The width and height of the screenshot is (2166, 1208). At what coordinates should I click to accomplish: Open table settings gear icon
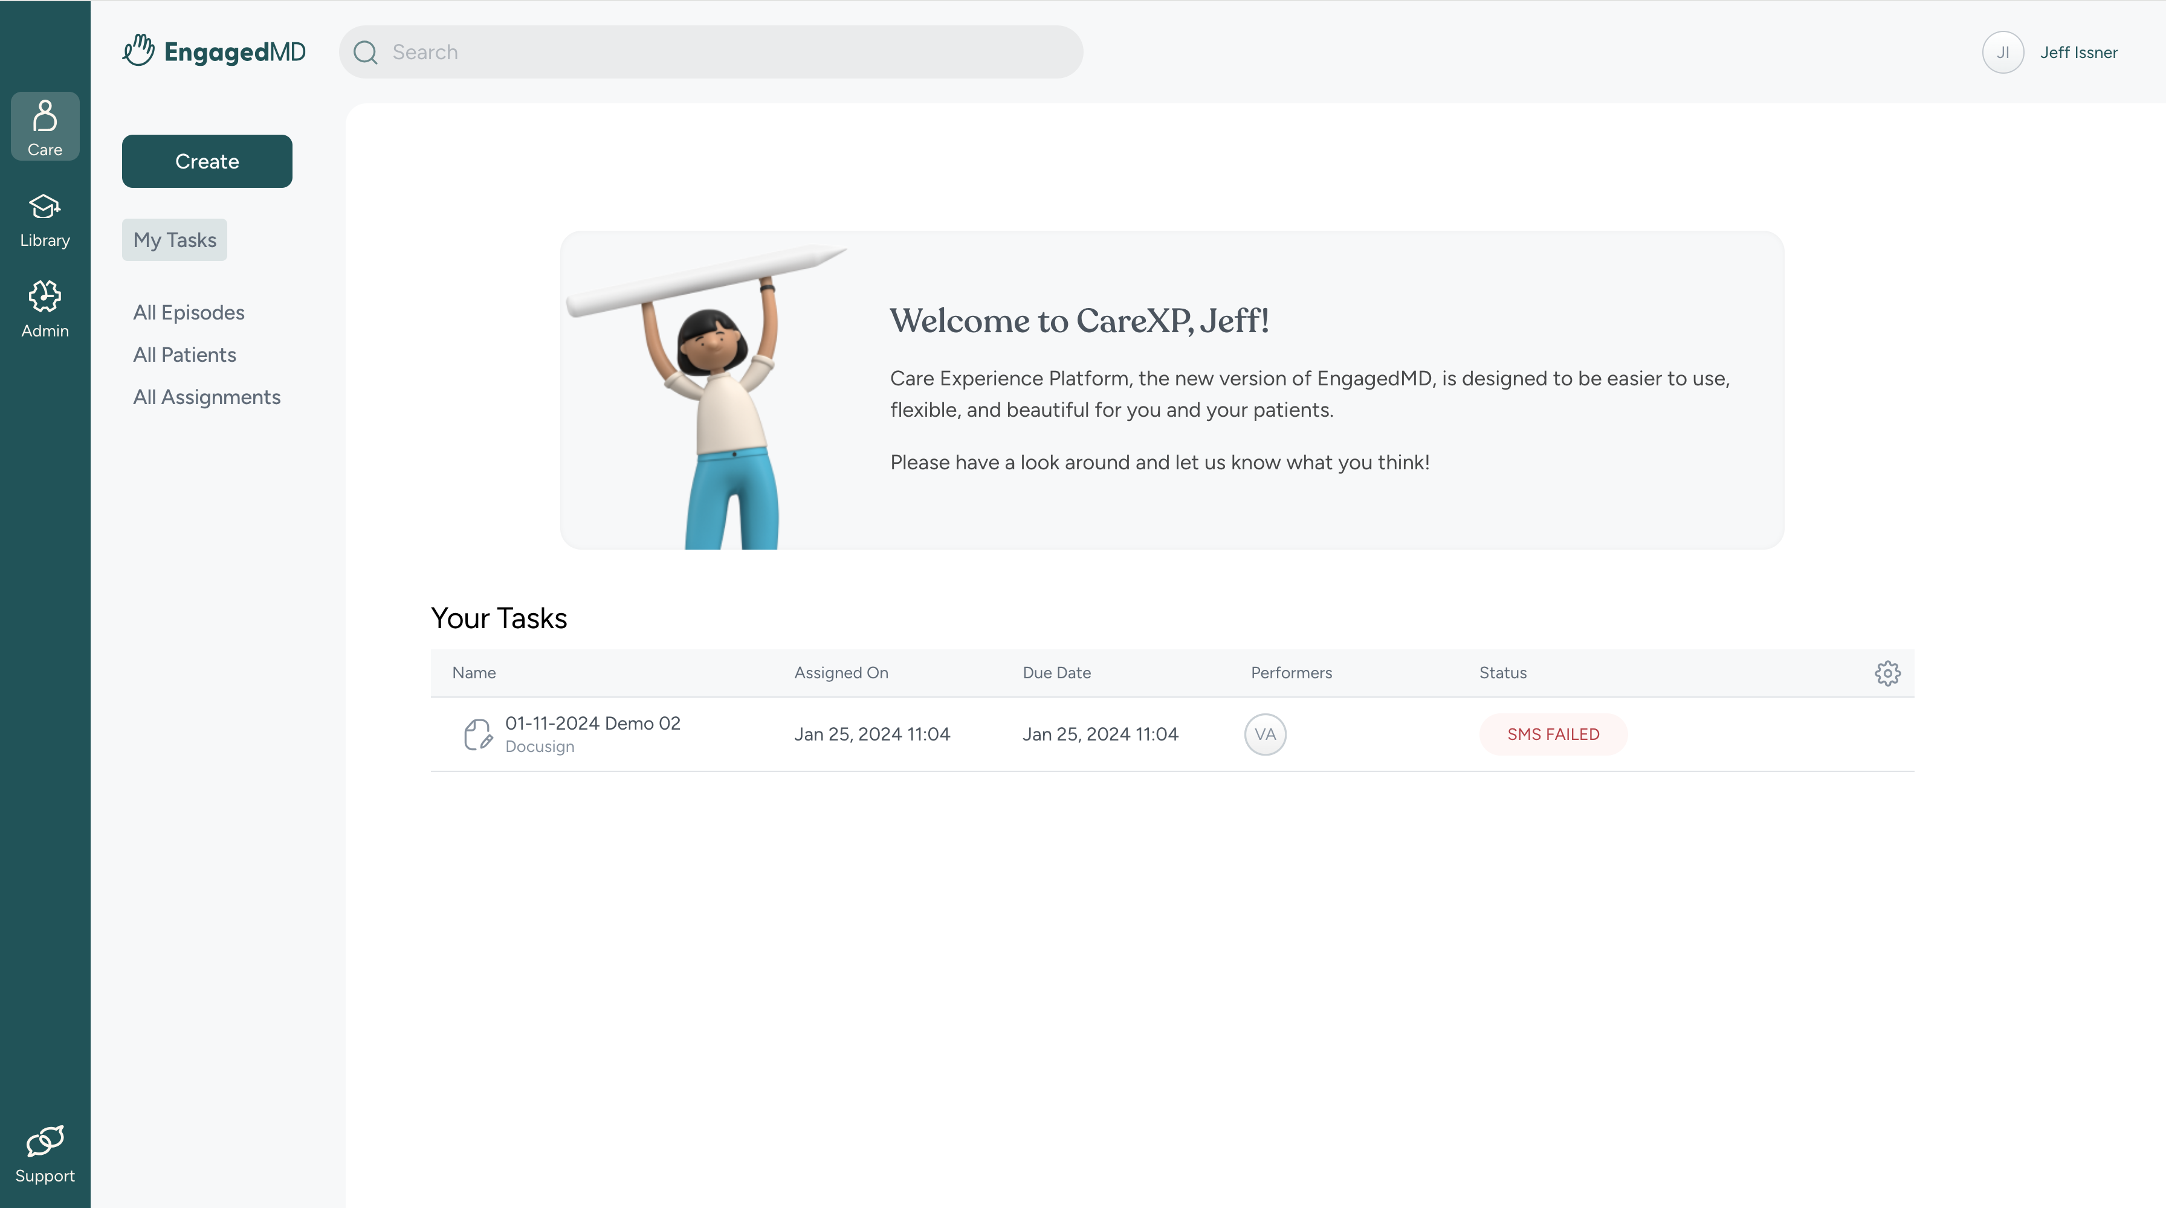(1887, 673)
